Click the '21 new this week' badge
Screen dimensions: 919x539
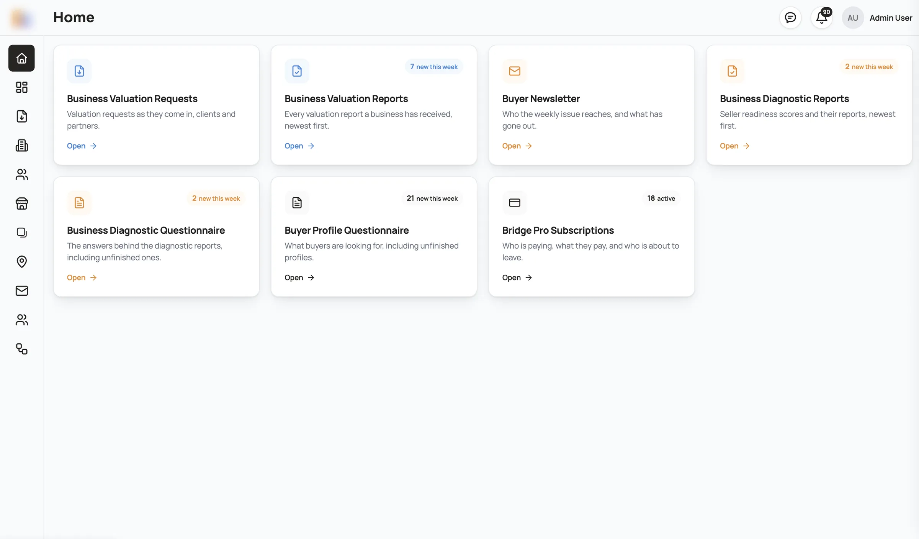tap(432, 198)
